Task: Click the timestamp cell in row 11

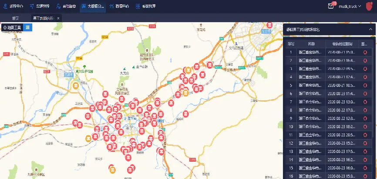Action: (x=342, y=135)
